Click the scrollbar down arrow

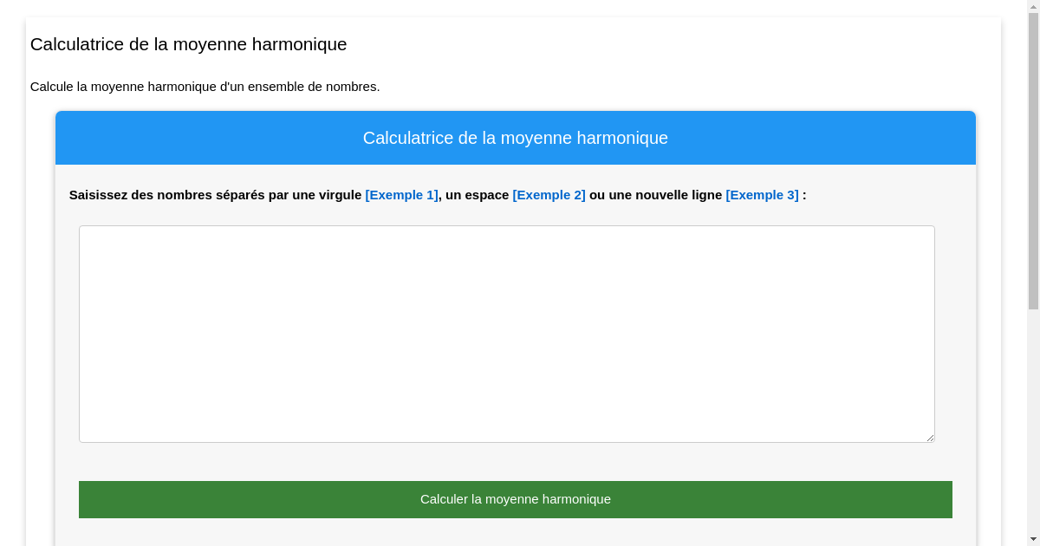click(1034, 539)
